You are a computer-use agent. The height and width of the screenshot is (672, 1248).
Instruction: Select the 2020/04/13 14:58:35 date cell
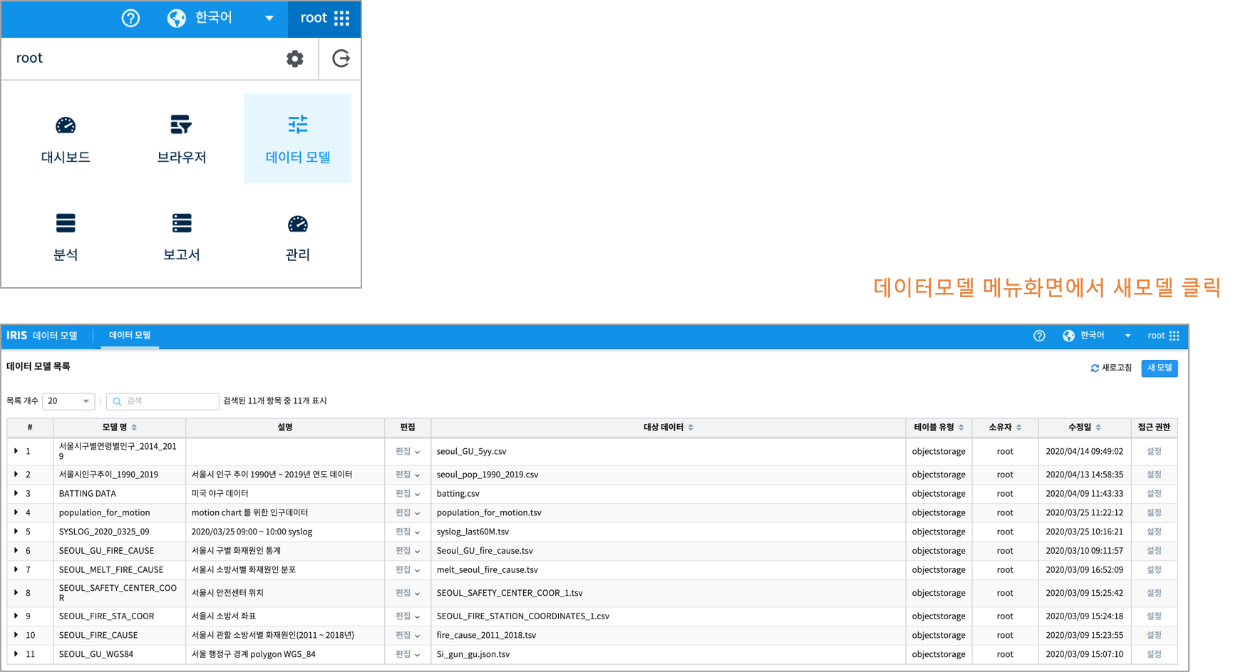1084,475
